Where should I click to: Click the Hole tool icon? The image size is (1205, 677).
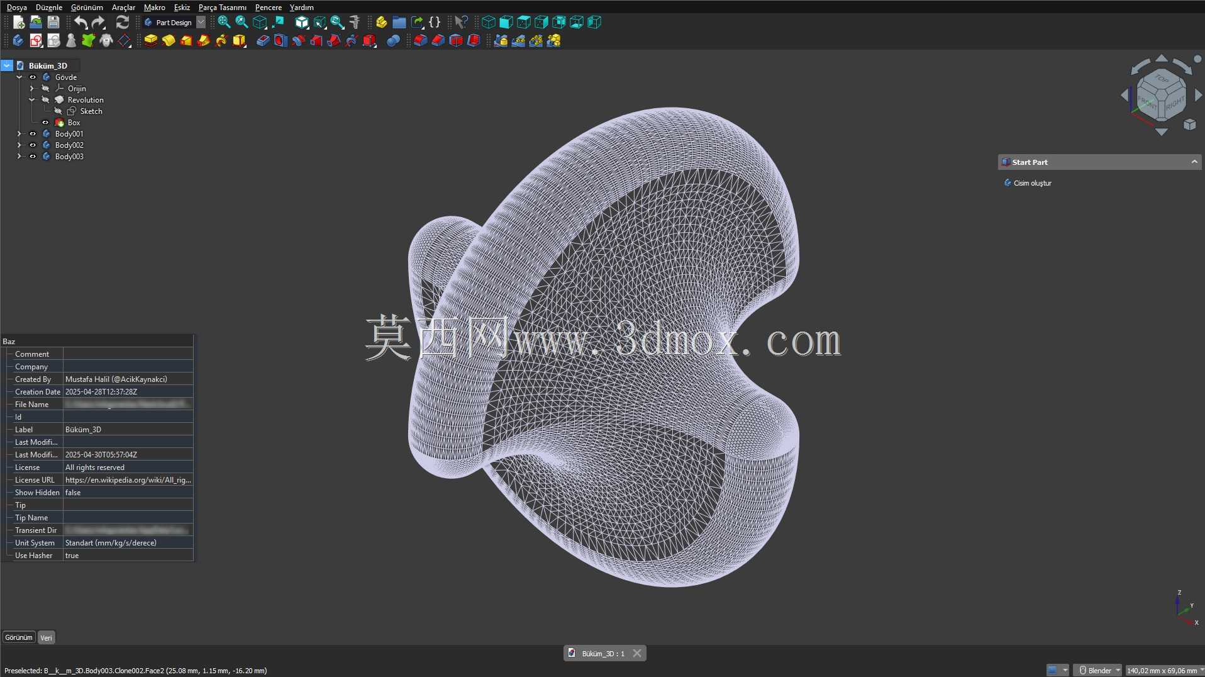[x=280, y=41]
